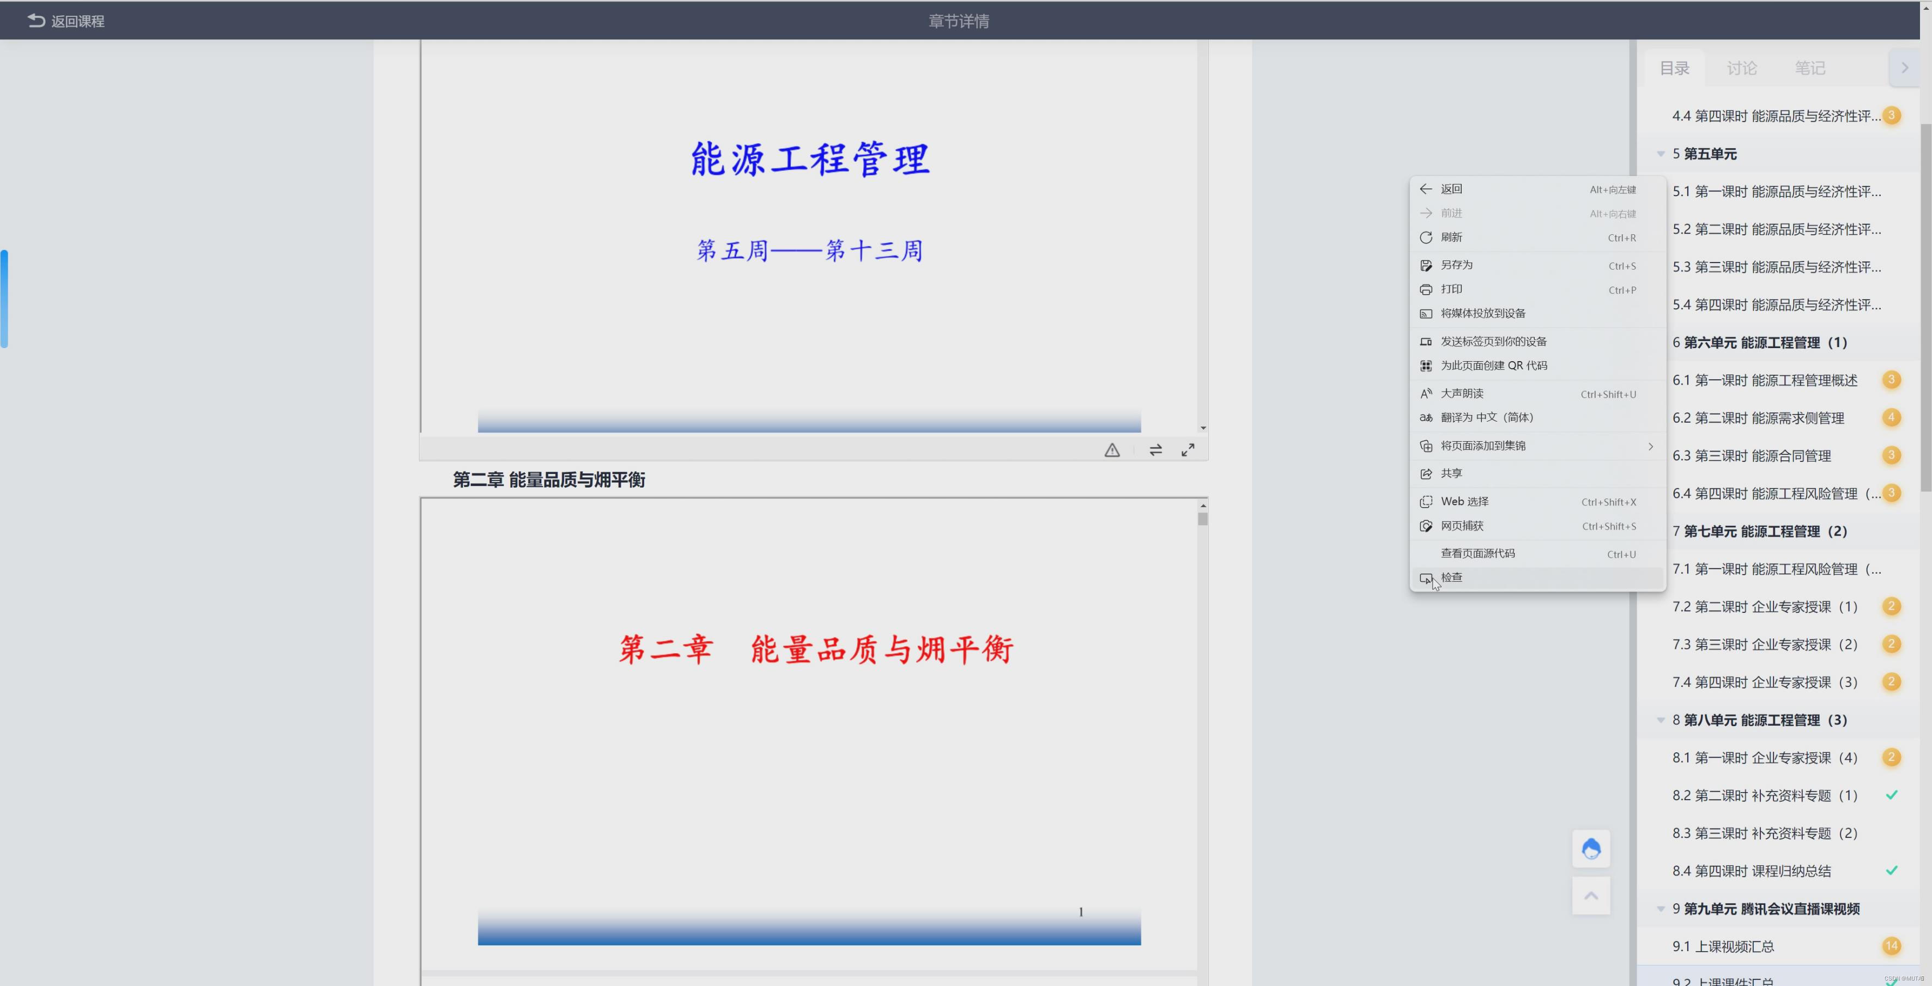Click 刷新 in the context menu
This screenshot has width=1932, height=986.
(x=1451, y=237)
